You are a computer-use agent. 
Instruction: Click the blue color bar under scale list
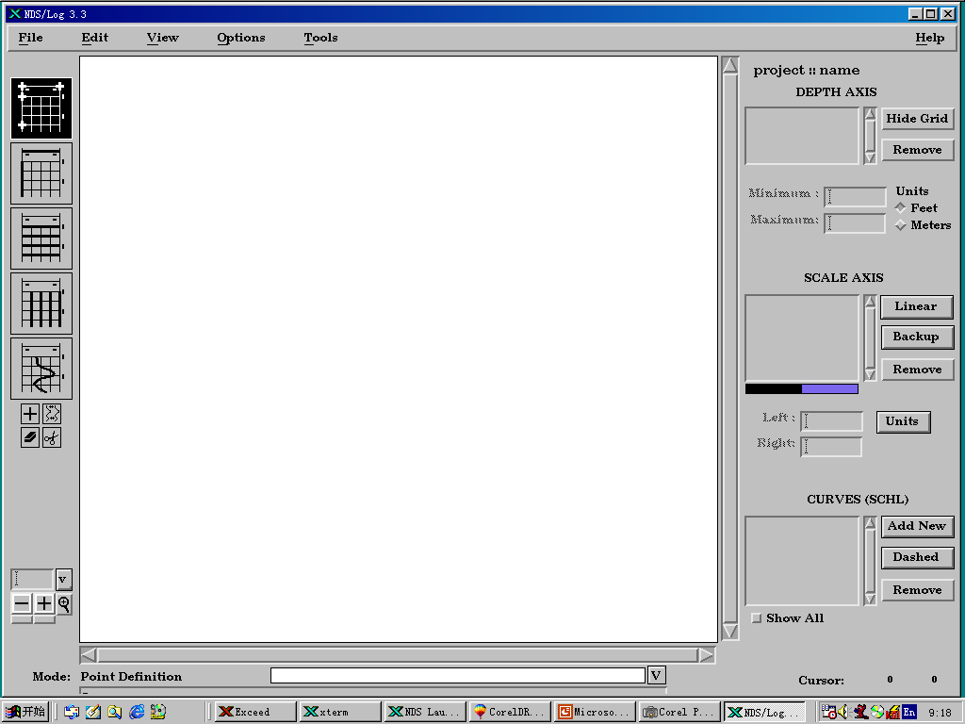tap(829, 388)
